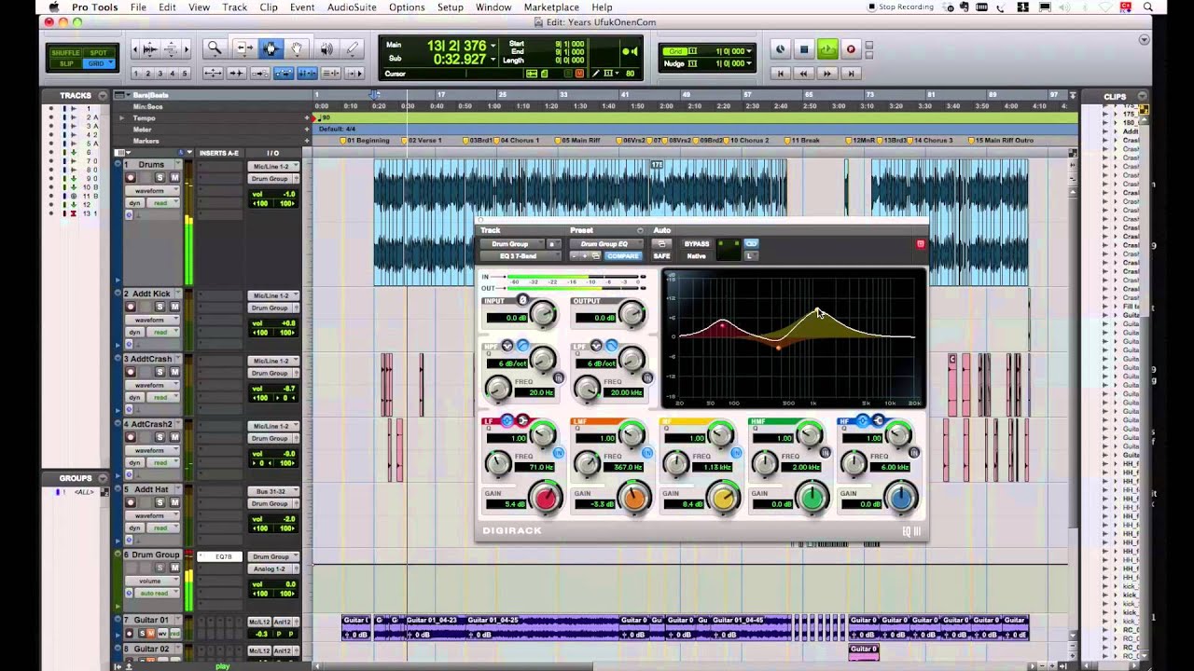Enable SHUFFLE edit mode
This screenshot has height=671, width=1194.
tap(65, 53)
